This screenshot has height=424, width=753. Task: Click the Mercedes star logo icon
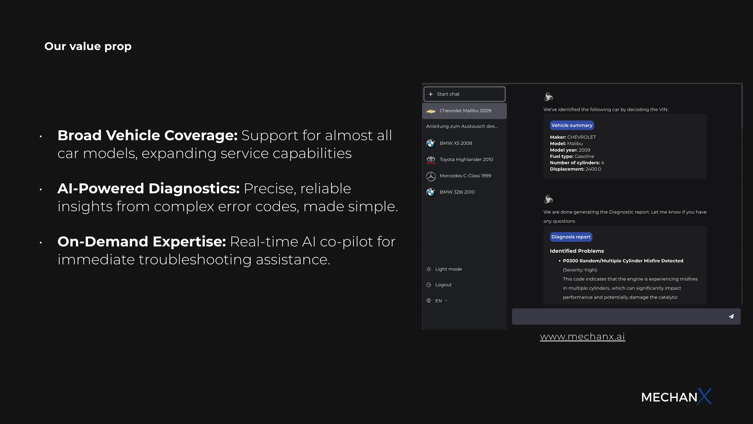431,176
